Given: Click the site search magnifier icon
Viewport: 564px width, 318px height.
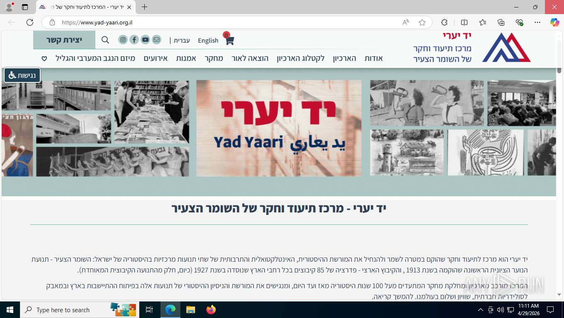Looking at the screenshot, I should pos(105,40).
